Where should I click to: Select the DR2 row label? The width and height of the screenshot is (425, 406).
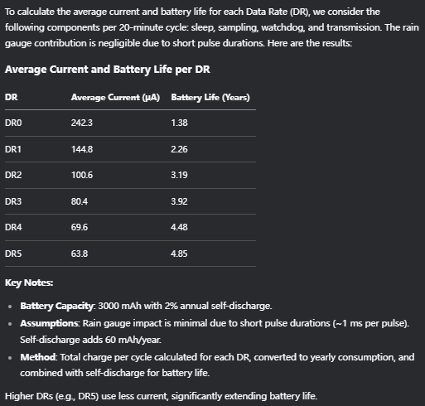(13, 175)
